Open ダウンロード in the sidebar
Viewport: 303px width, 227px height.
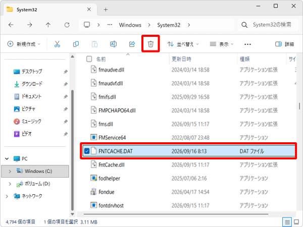point(32,84)
